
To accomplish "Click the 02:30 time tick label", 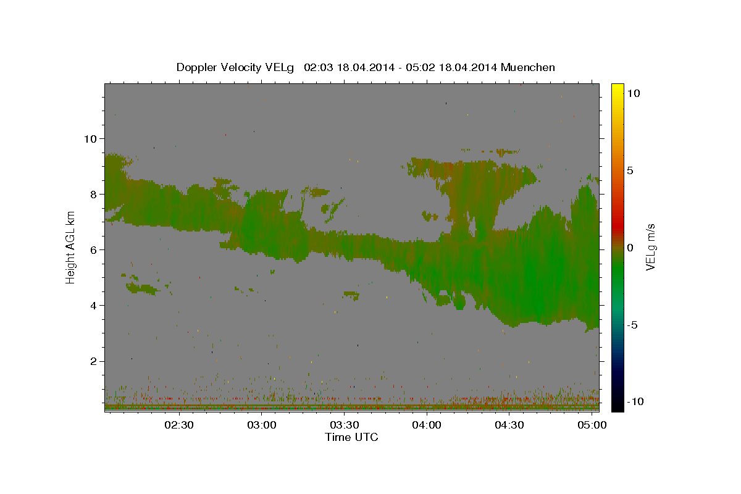I will pos(179,425).
